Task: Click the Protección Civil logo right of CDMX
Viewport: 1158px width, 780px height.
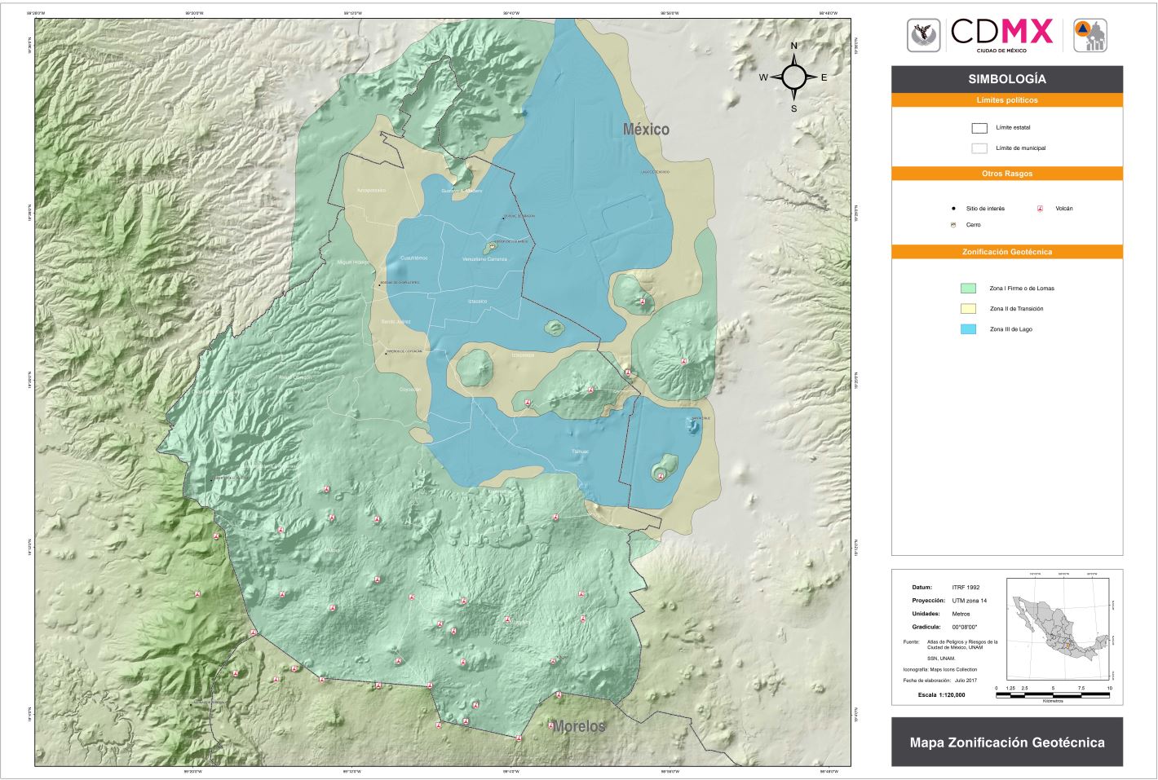Action: pos(1089,35)
